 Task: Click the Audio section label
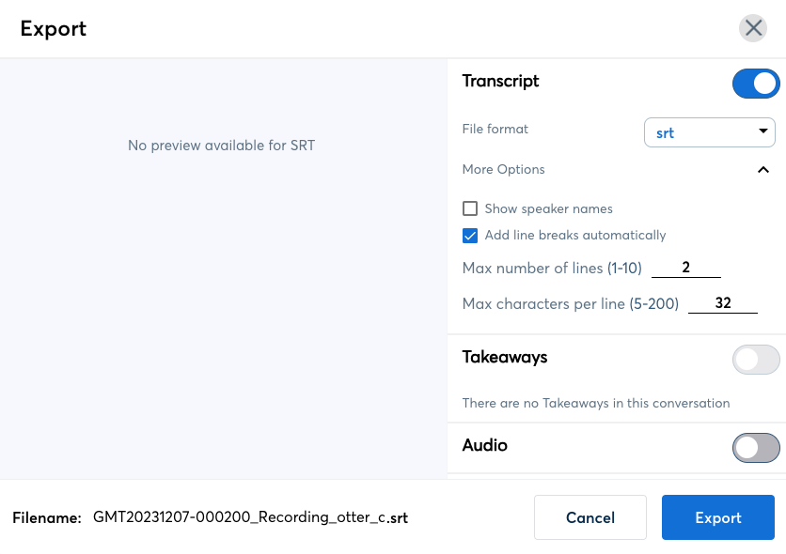(x=484, y=445)
